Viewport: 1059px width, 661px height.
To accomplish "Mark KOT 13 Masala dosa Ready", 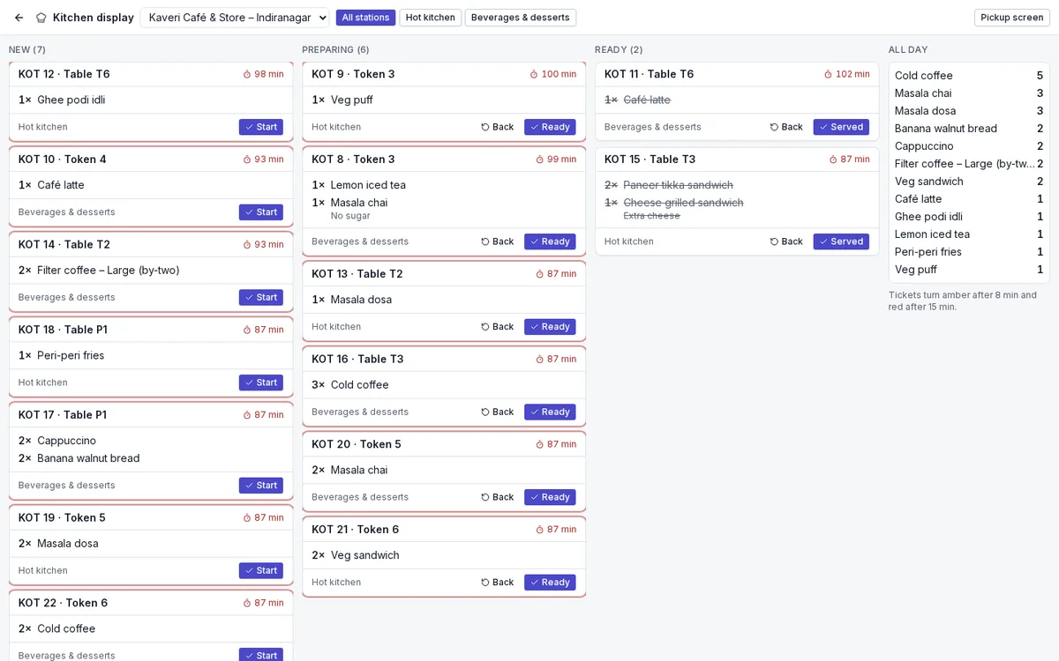I will (550, 327).
